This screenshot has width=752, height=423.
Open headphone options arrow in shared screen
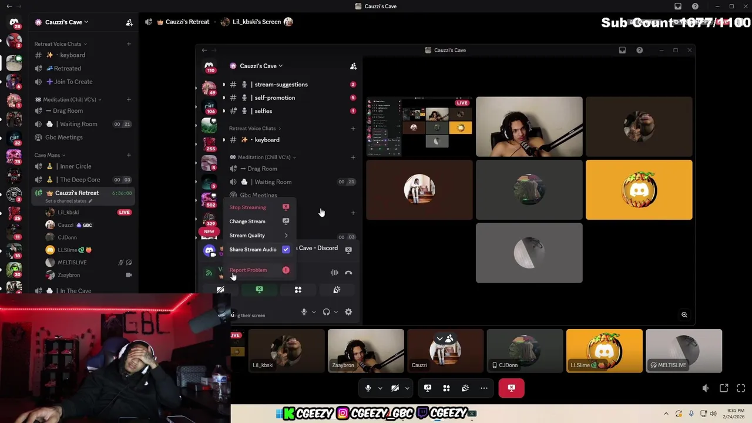click(x=336, y=312)
